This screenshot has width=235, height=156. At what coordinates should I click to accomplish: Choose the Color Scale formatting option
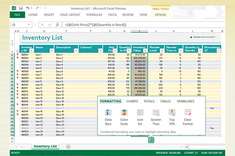coord(124,113)
